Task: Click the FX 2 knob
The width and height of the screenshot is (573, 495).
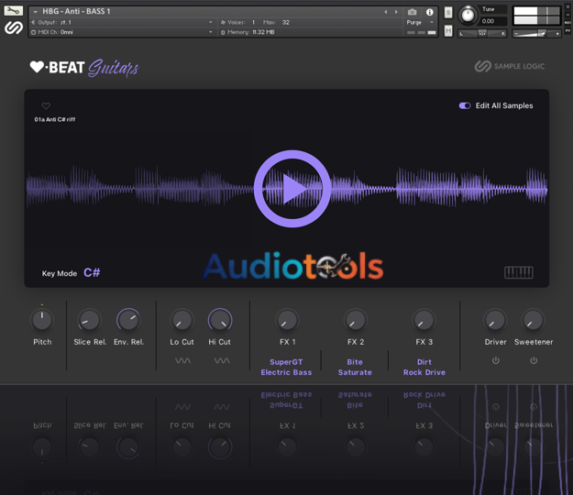Action: point(355,320)
